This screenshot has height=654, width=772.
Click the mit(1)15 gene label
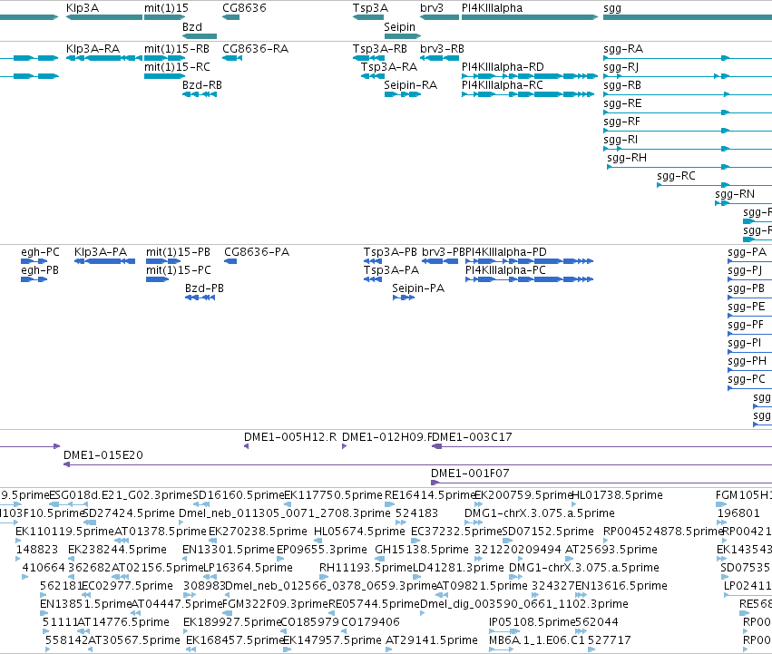point(166,8)
